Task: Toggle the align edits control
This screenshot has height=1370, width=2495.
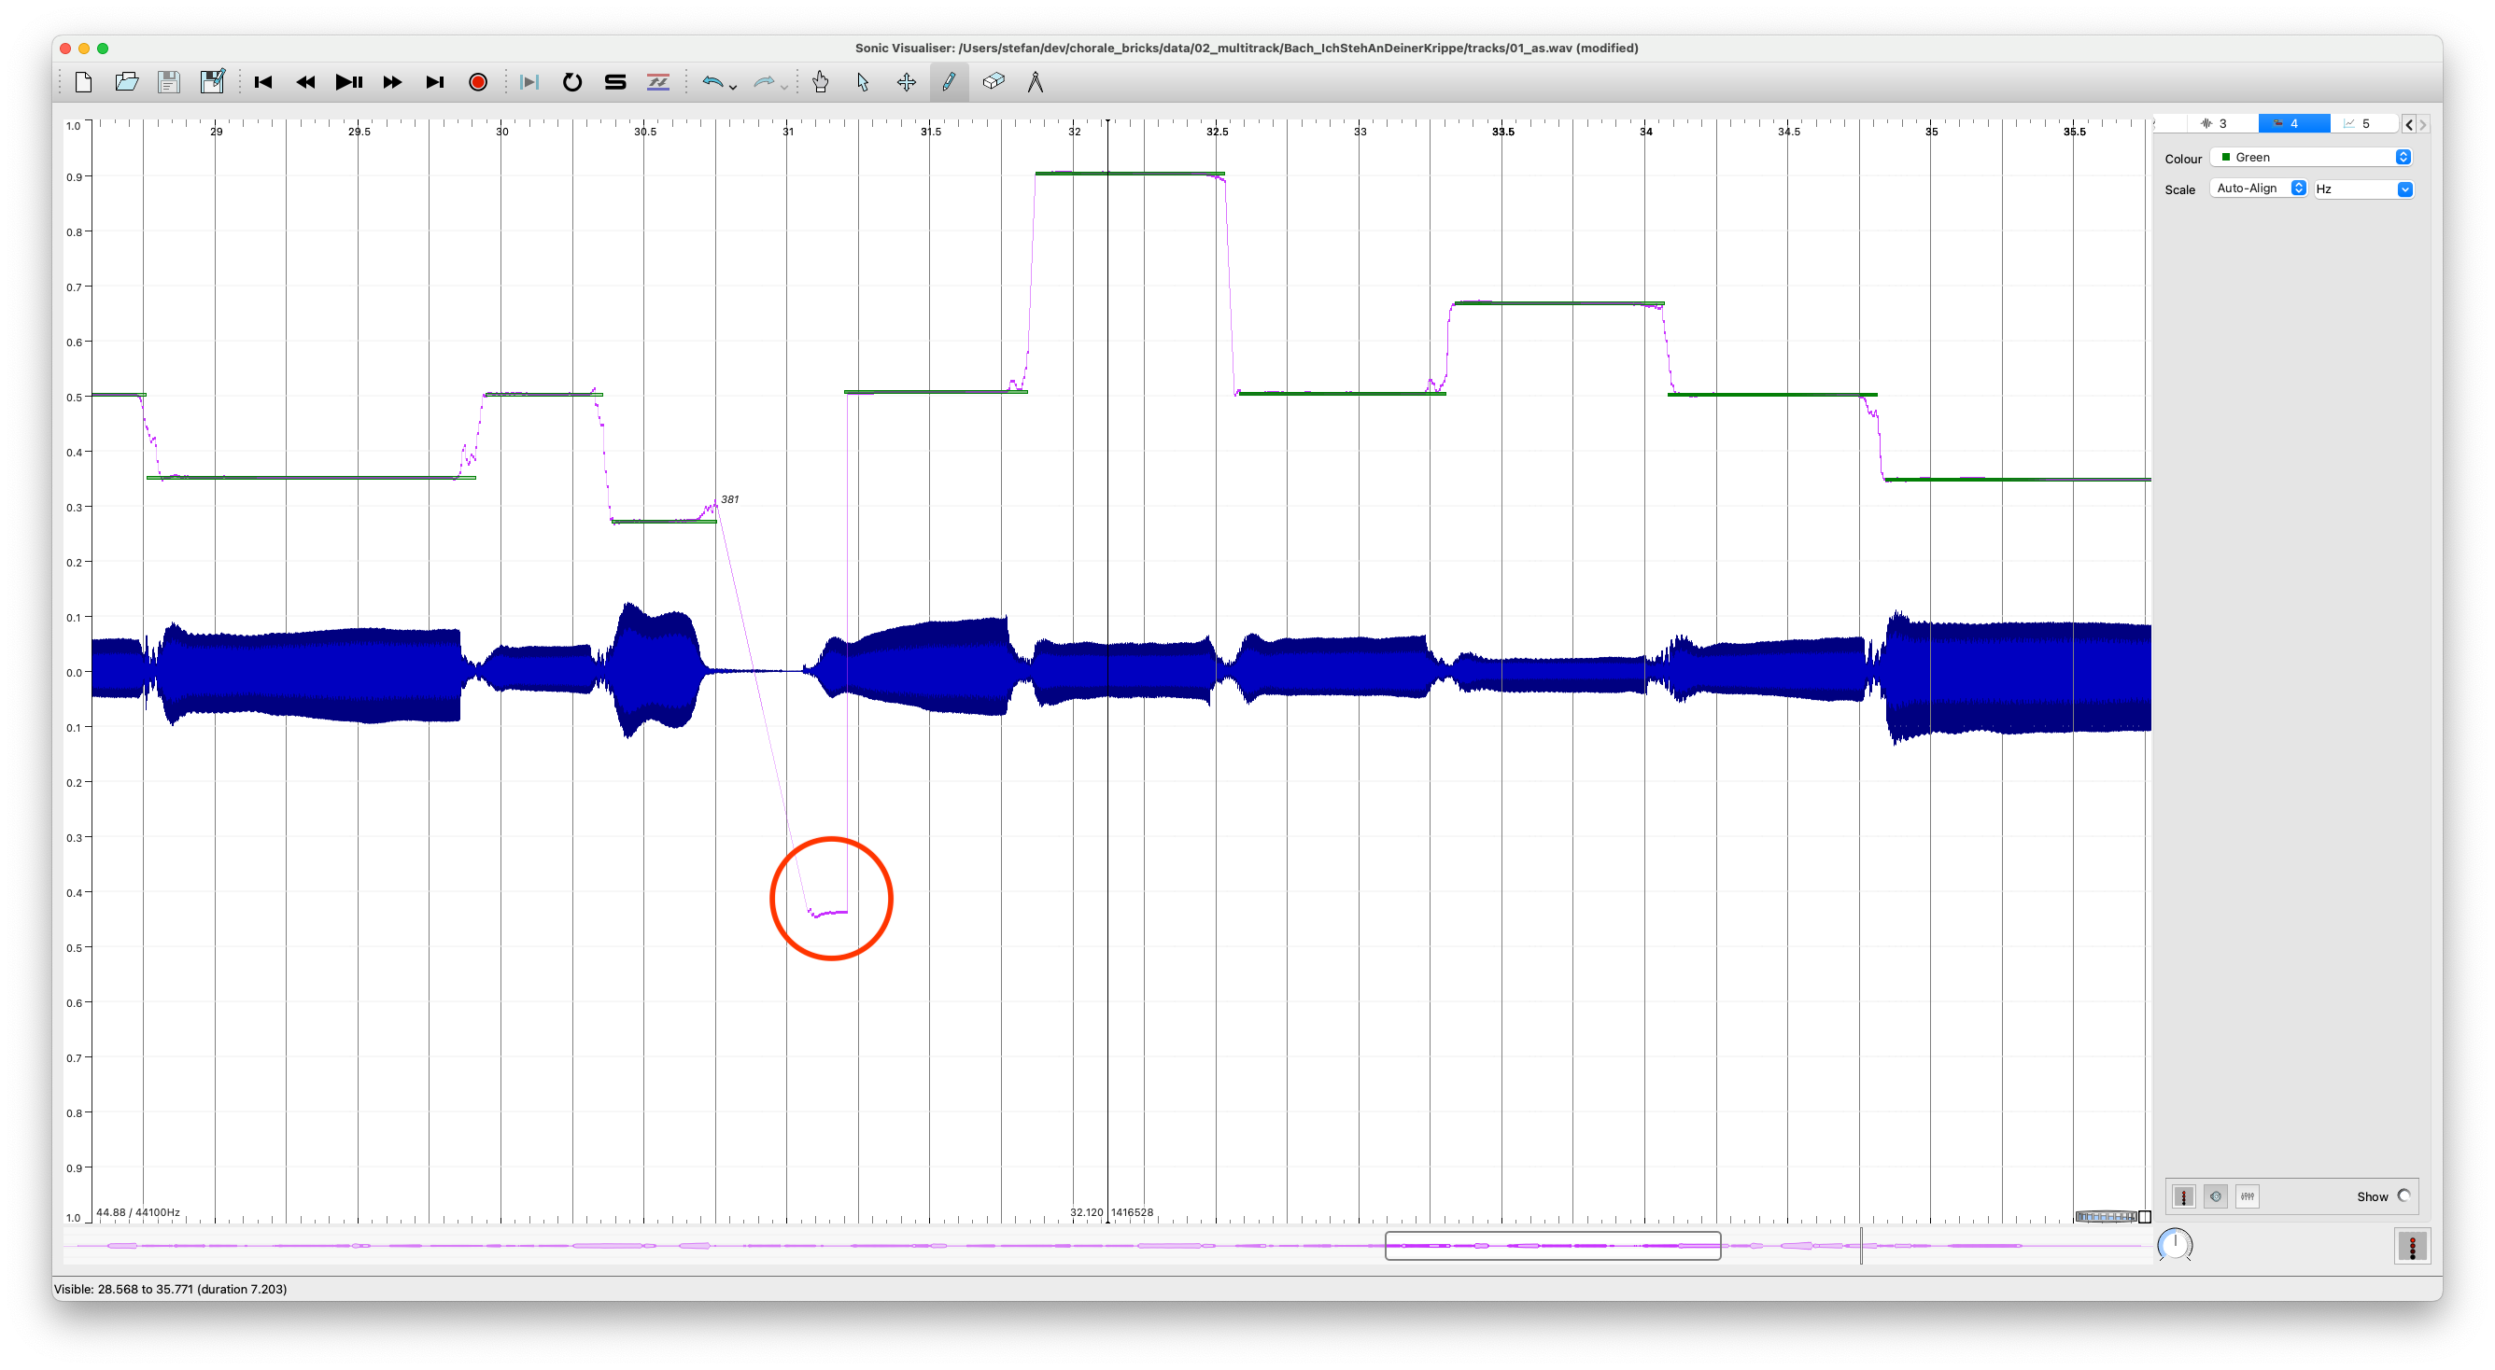Action: [x=658, y=82]
